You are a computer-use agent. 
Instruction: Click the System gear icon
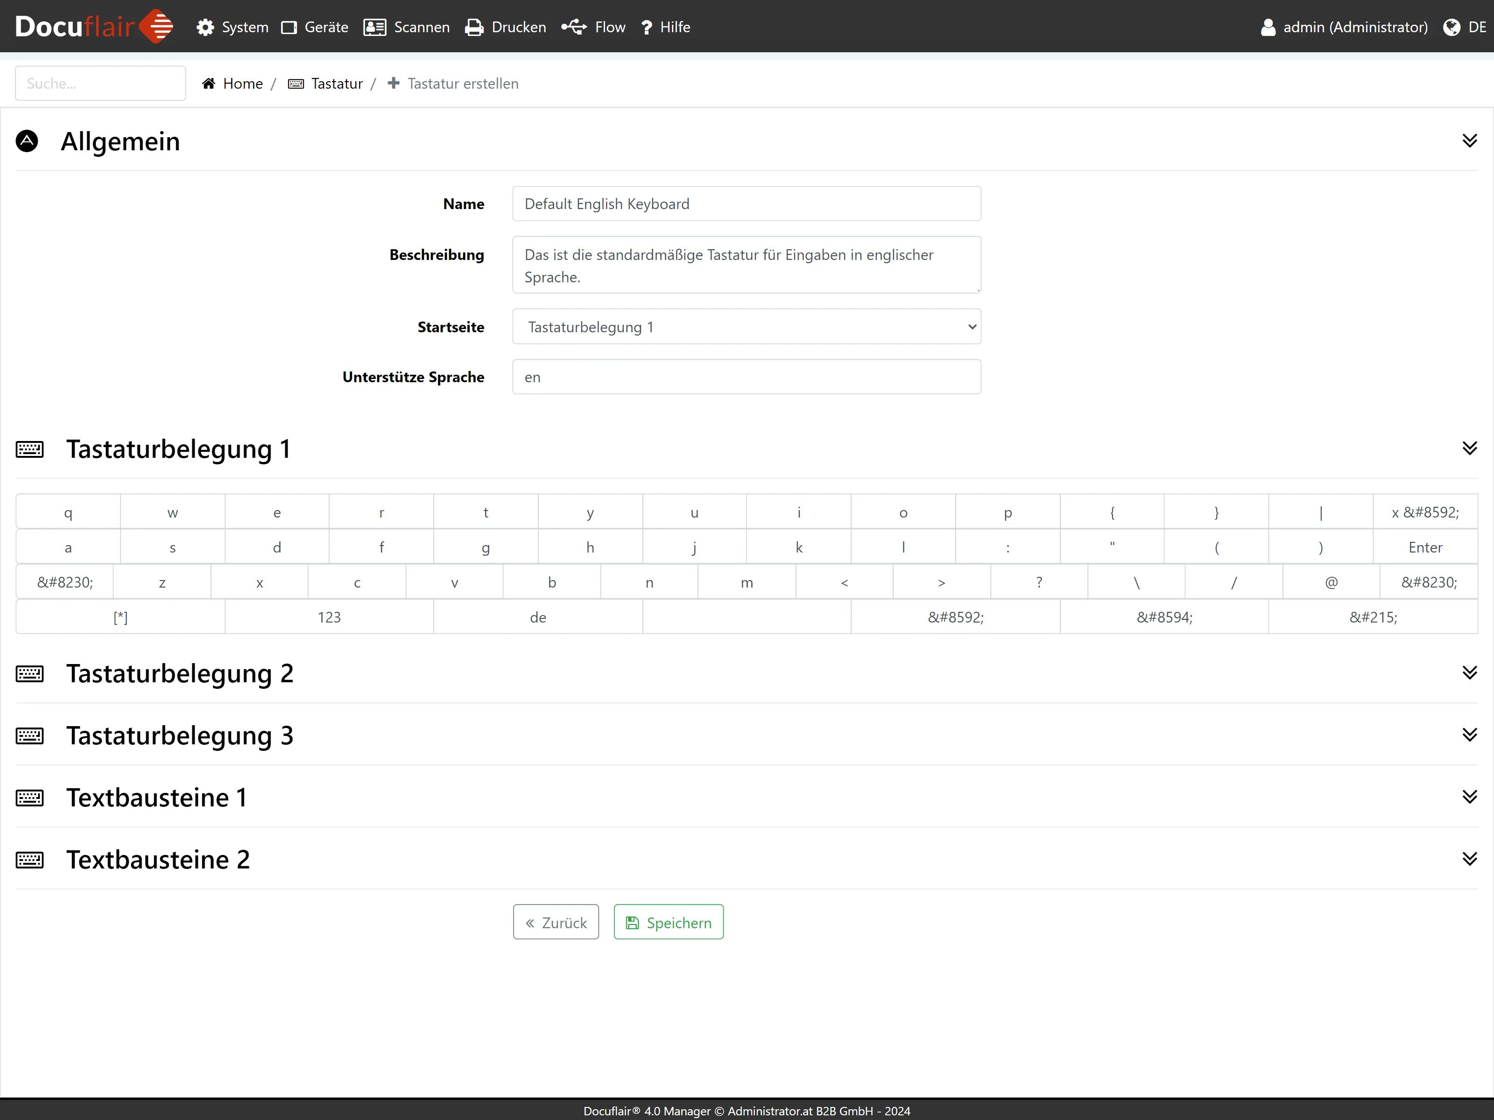205,27
